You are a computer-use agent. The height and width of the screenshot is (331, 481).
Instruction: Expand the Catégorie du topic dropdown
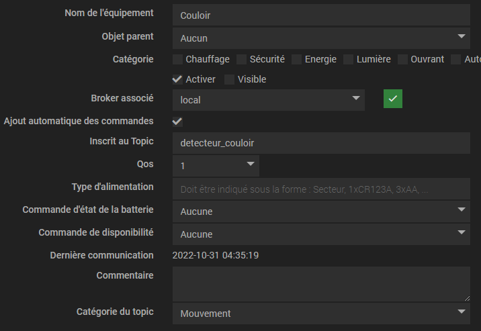(x=321, y=313)
